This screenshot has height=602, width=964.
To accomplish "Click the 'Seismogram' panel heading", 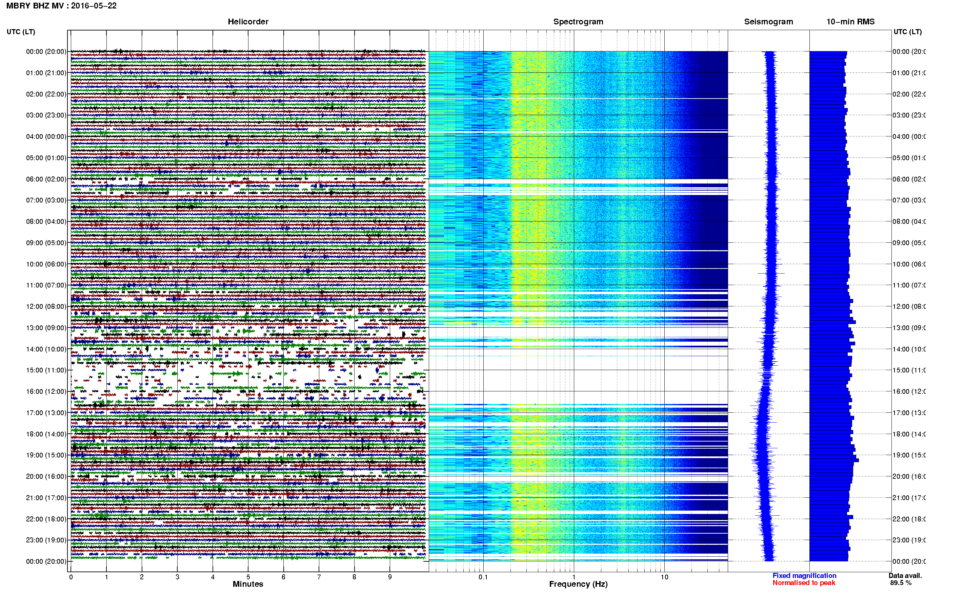I will click(x=768, y=22).
